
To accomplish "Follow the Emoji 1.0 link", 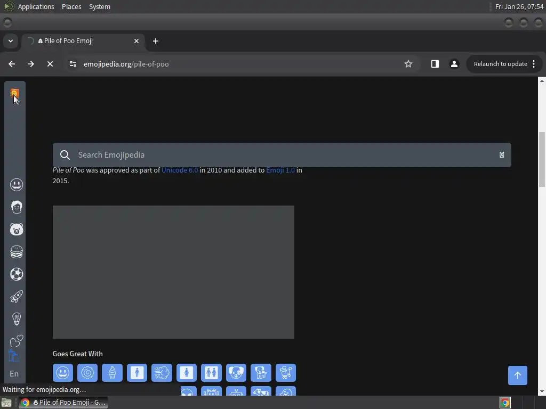I will click(280, 170).
